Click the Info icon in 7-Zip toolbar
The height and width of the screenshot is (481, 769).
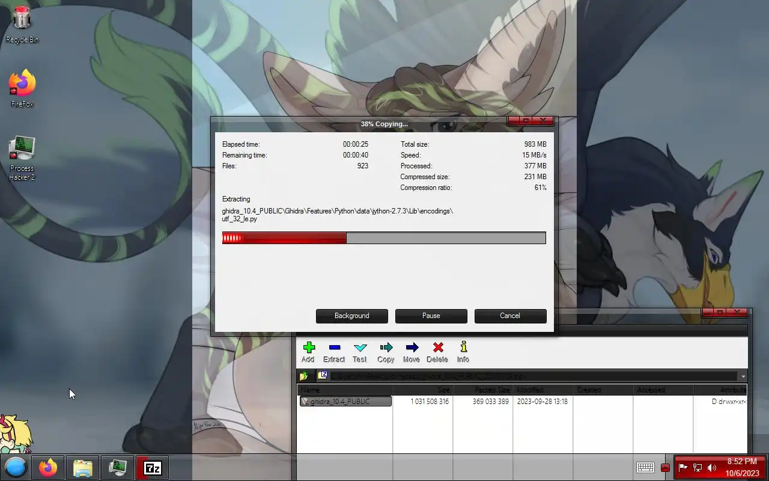tap(463, 348)
